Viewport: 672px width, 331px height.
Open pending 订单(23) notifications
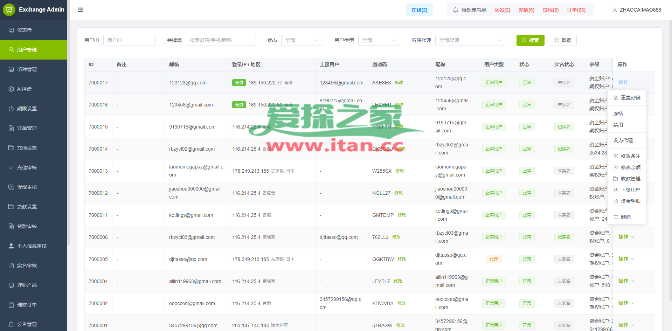pos(576,10)
